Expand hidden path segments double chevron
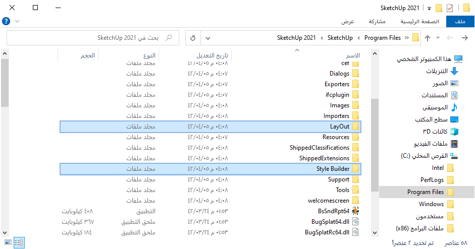 406,38
